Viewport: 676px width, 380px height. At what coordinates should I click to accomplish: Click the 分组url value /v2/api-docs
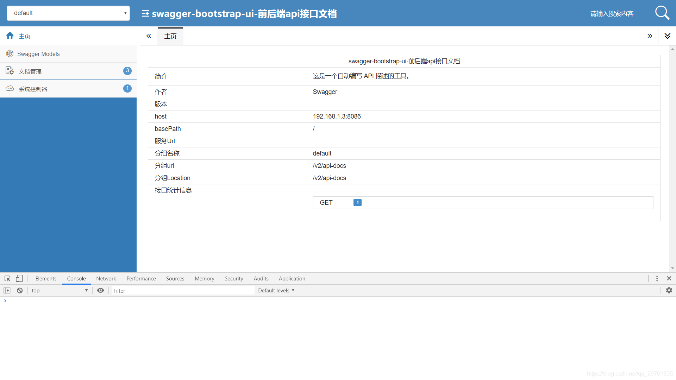point(329,166)
